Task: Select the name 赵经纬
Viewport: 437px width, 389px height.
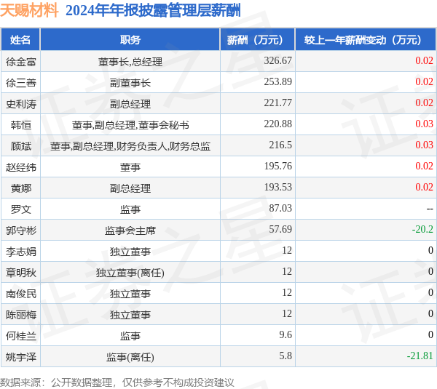Action: tap(21, 167)
